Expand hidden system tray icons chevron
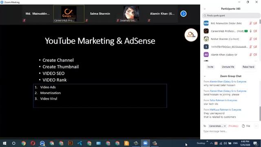 point(211,143)
